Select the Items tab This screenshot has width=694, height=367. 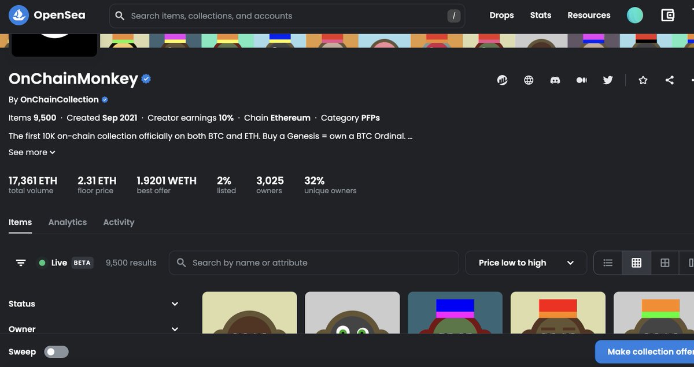pos(20,222)
